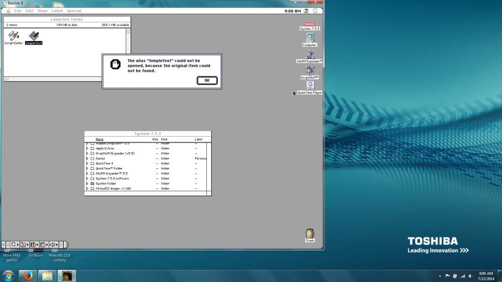This screenshot has height=282, width=502.
Task: Click the control strip right scroll arrow
Action: pos(61,245)
